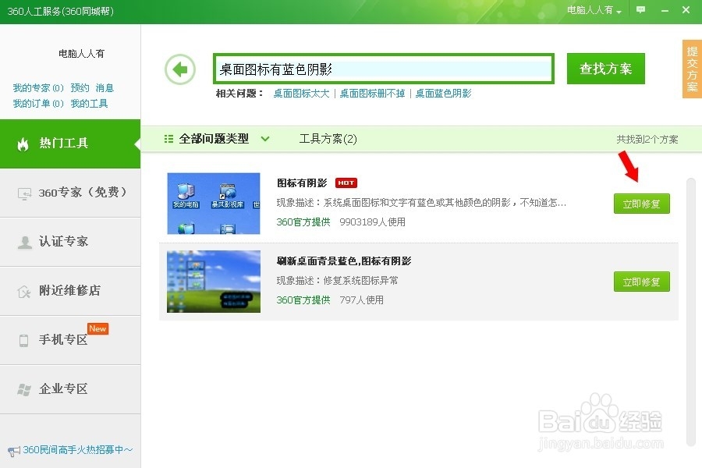Select the 工具方案(2) tab
The height and width of the screenshot is (468, 702).
click(x=328, y=139)
